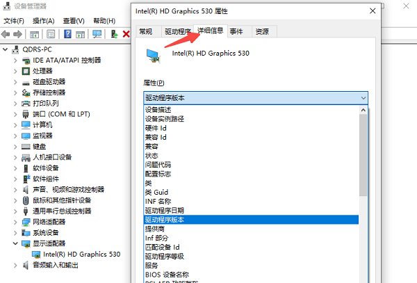This screenshot has height=283, width=417.
Task: Select the 网络适配器 network icon
Action: [26, 222]
